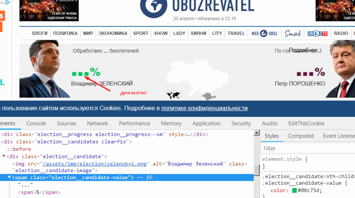355x198 pixels.
Task: Open the Audits tab
Action: click(270, 123)
